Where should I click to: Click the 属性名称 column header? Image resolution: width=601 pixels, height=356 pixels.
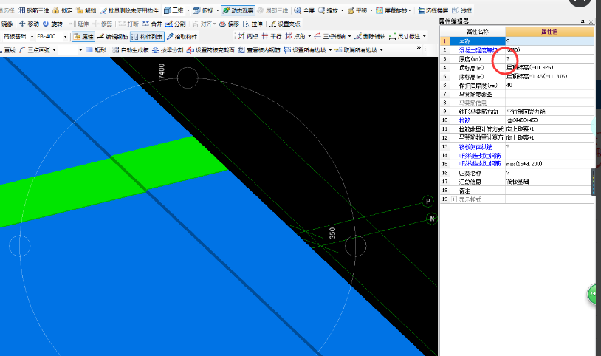478,32
